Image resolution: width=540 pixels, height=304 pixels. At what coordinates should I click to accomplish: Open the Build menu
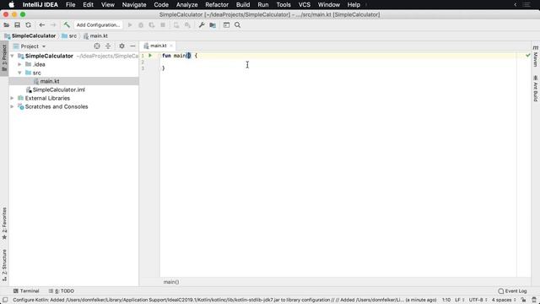pos(243,5)
